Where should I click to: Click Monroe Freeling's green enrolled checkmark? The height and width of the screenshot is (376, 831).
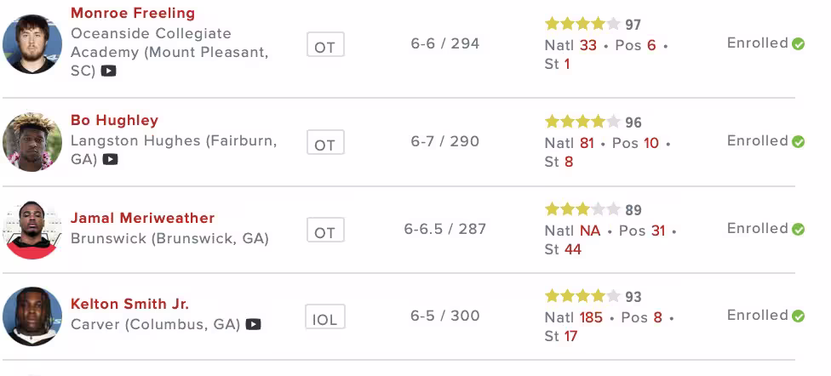click(799, 44)
